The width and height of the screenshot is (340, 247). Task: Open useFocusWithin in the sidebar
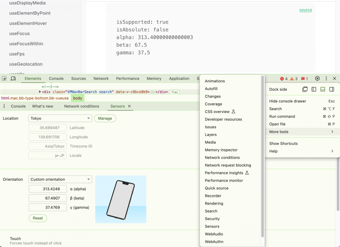(26, 43)
